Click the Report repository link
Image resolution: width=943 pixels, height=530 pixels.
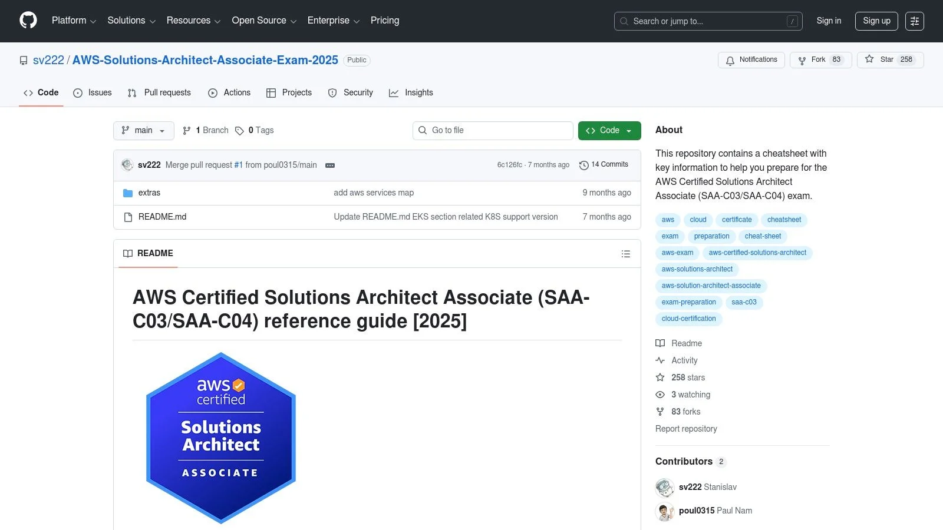point(686,429)
